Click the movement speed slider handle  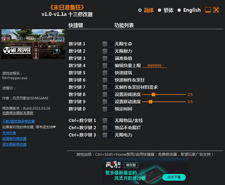coord(150,102)
